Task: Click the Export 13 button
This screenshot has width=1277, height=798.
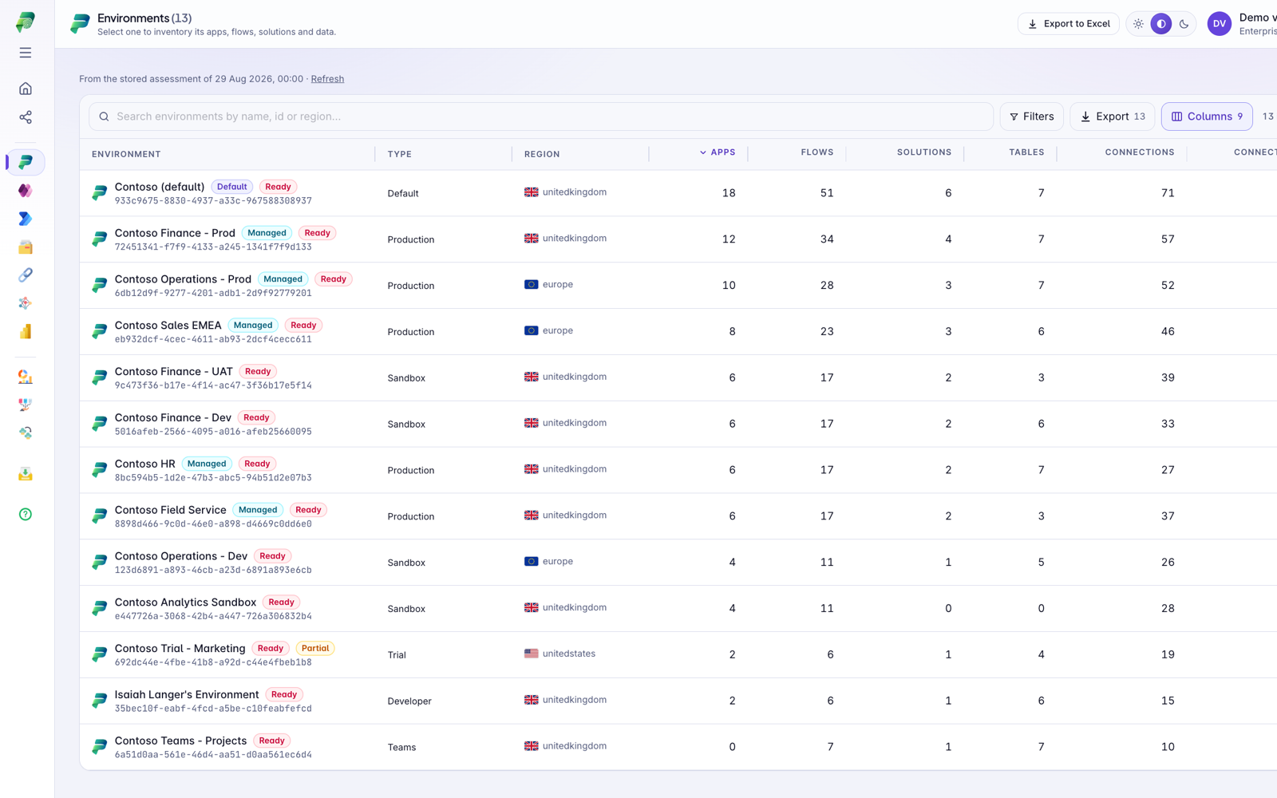Action: [x=1113, y=117]
